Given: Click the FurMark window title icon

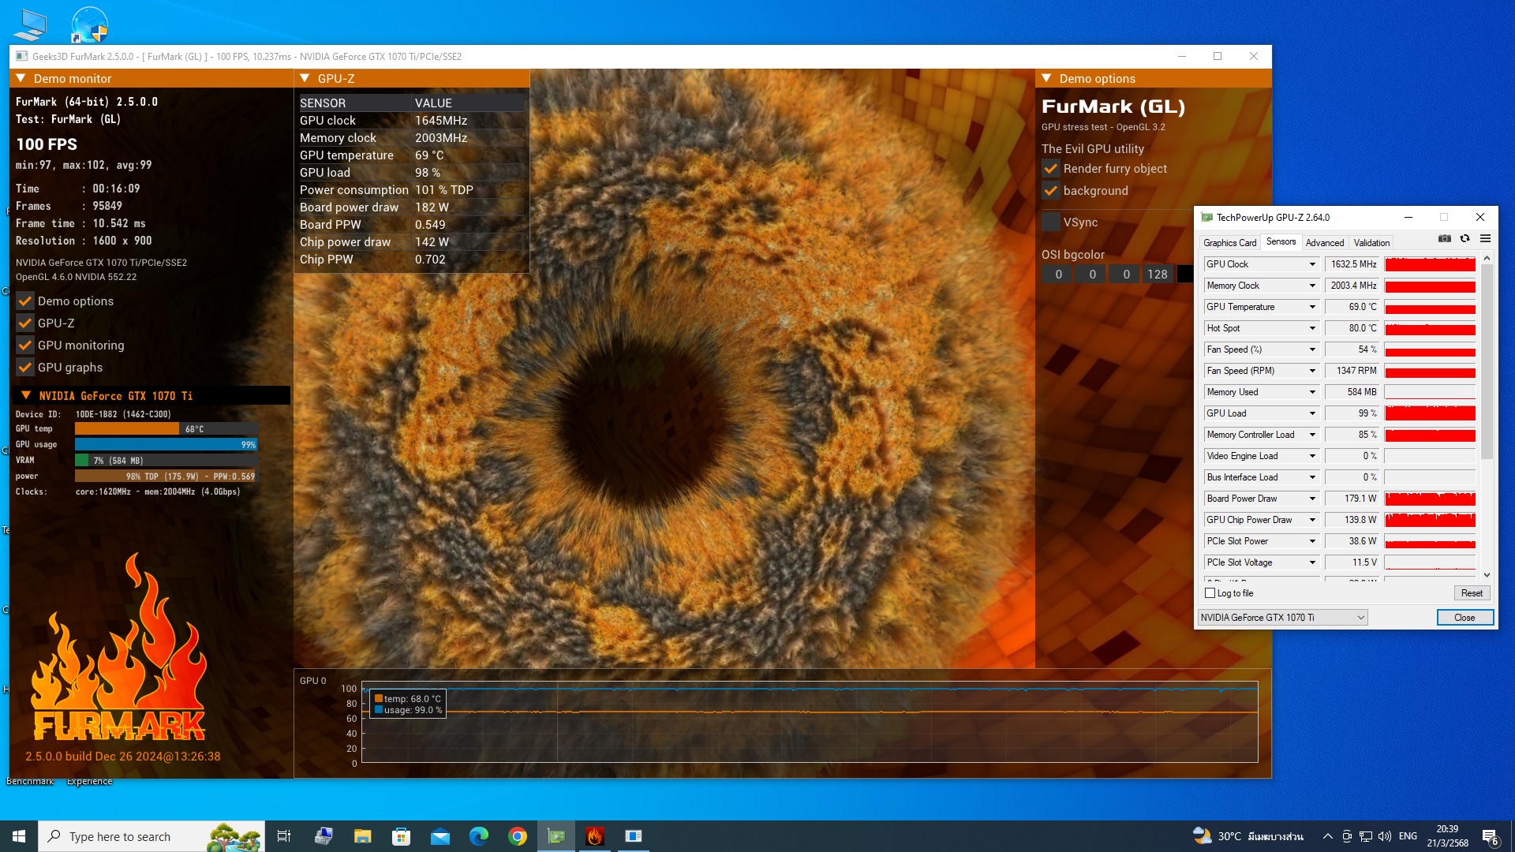Looking at the screenshot, I should [x=22, y=56].
